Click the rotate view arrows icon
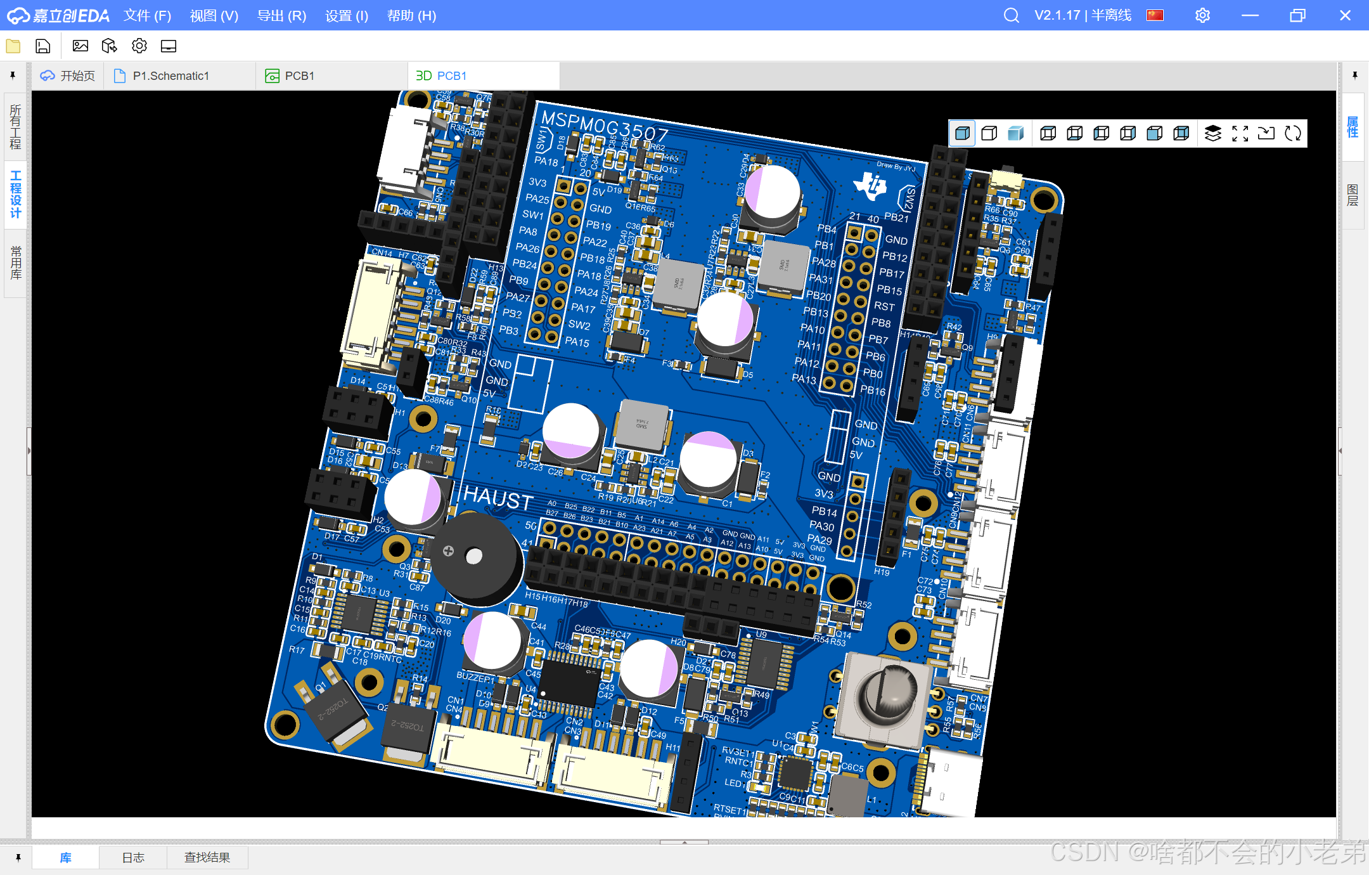 click(1293, 133)
